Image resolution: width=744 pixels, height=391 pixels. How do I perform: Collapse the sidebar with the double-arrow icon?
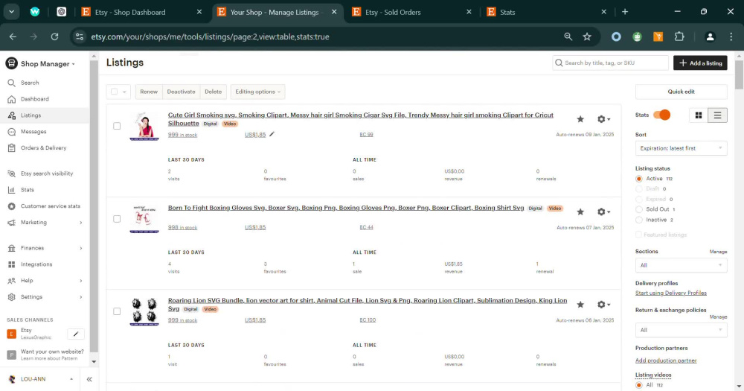point(89,379)
